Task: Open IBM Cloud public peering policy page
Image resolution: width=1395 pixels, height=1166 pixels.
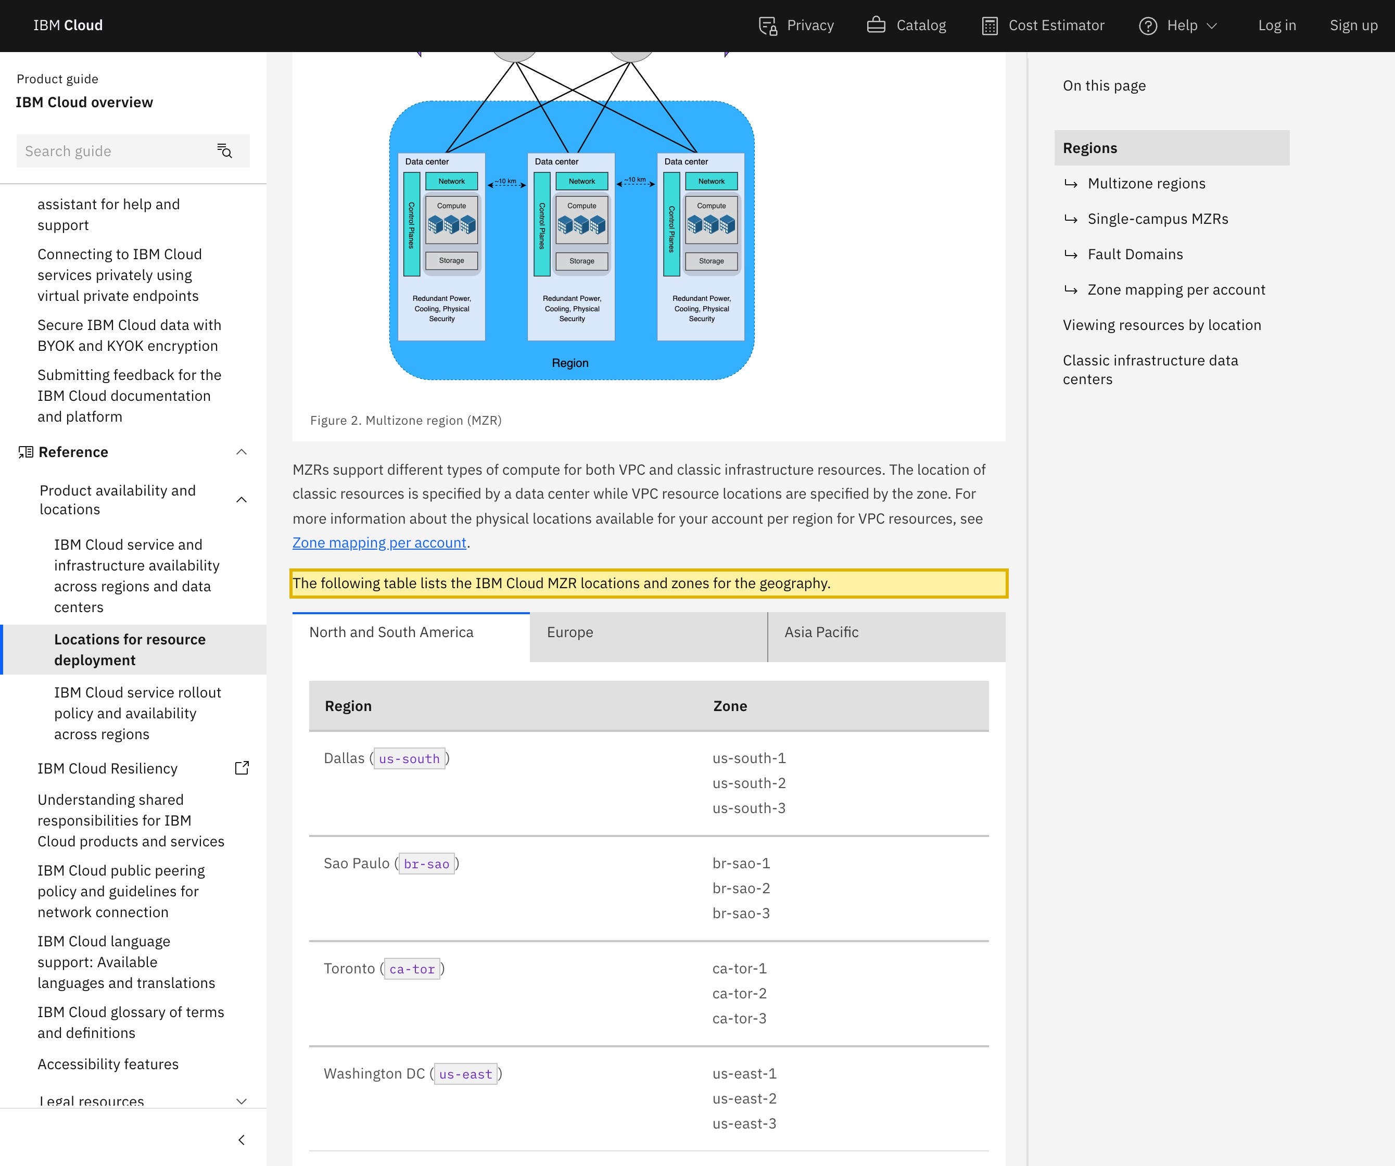Action: tap(121, 892)
